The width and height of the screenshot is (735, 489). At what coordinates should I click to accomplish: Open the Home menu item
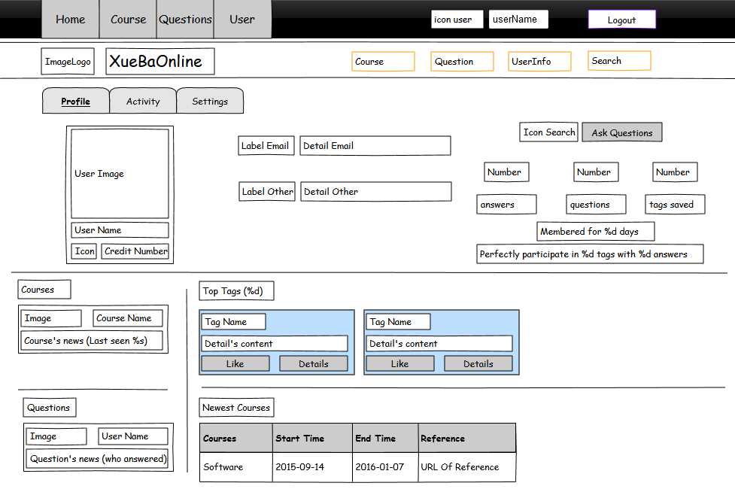point(70,20)
